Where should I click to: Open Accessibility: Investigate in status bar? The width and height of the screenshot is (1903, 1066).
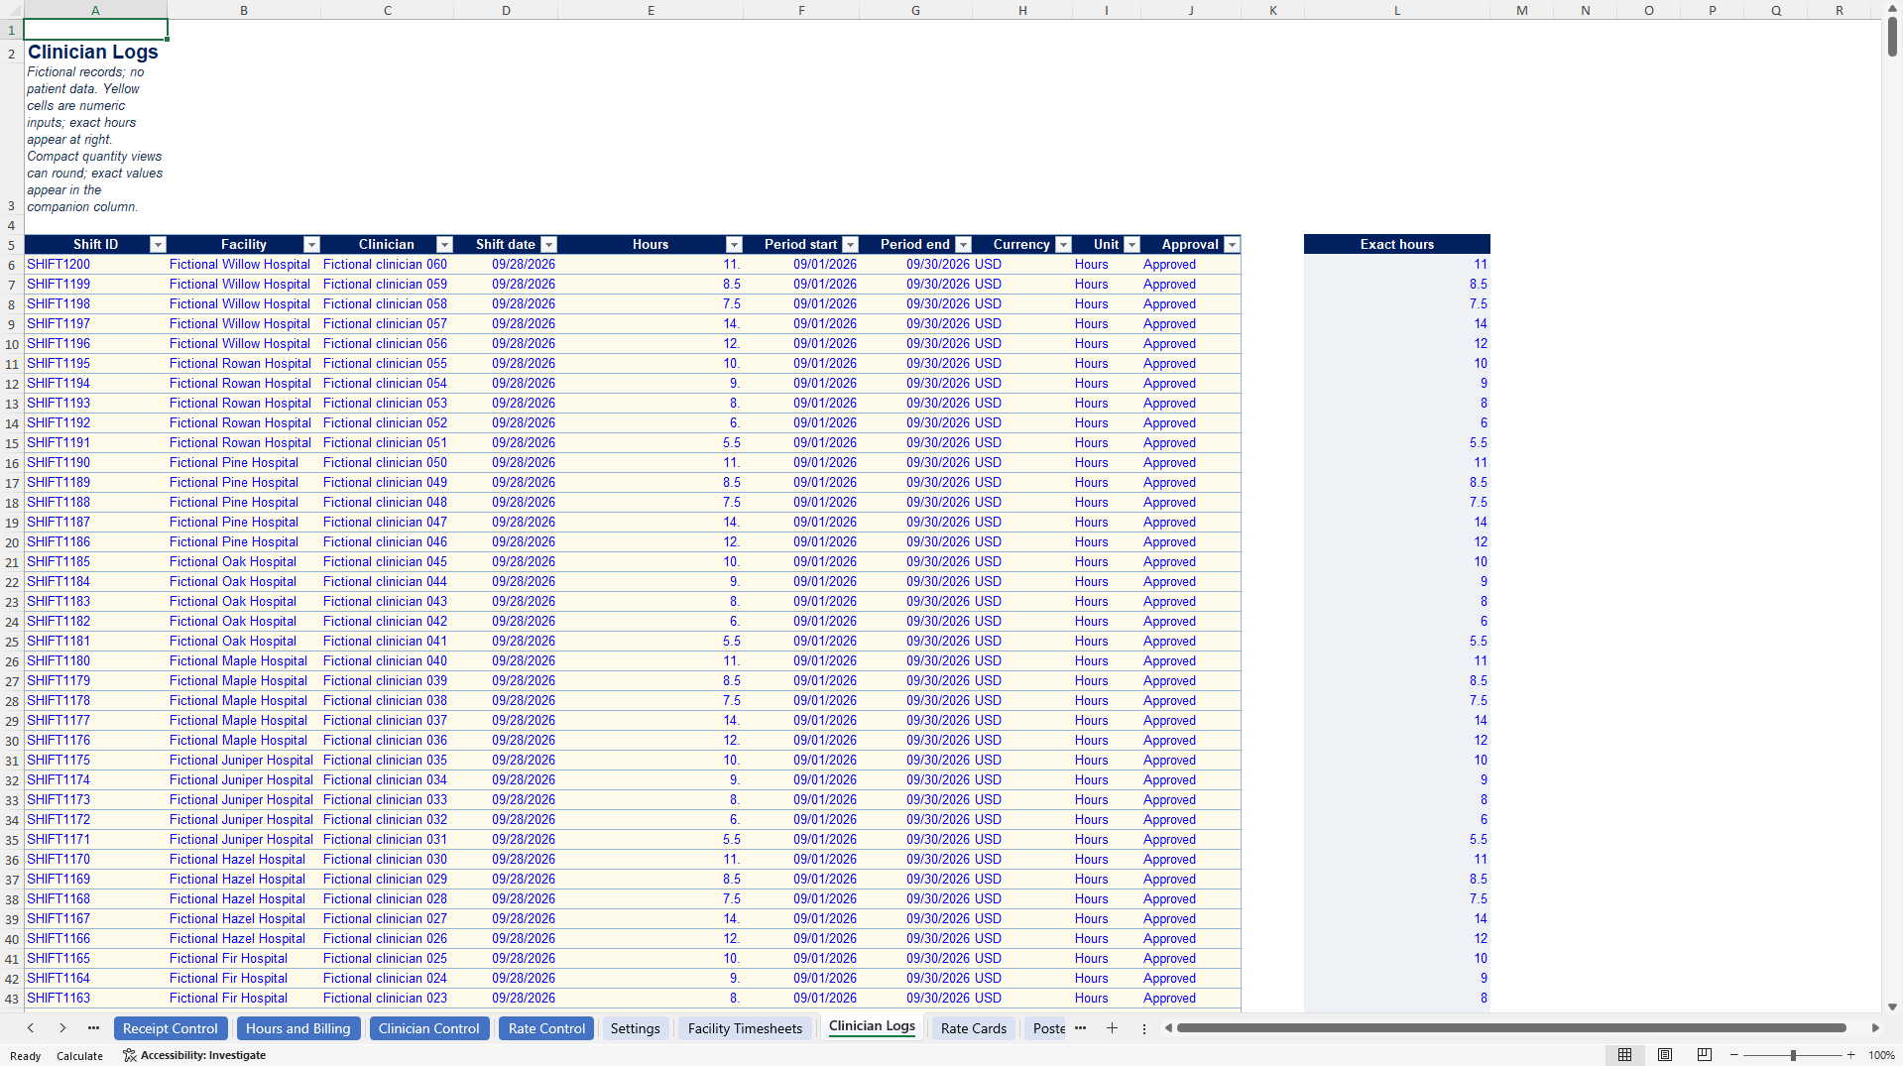pyautogui.click(x=194, y=1055)
